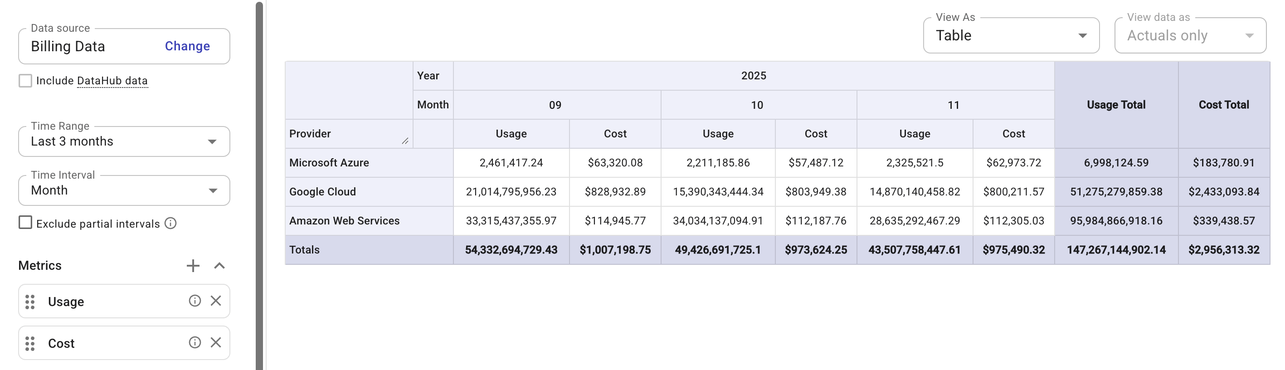Click the drag handle for the Cost metric

[30, 343]
